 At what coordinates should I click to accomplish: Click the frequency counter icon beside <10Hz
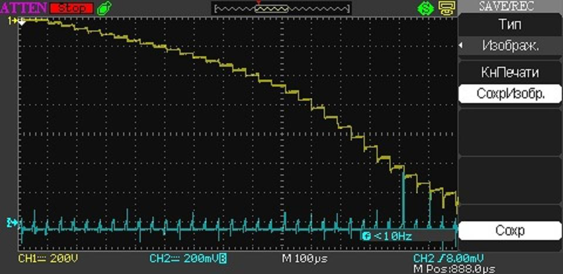(x=367, y=235)
